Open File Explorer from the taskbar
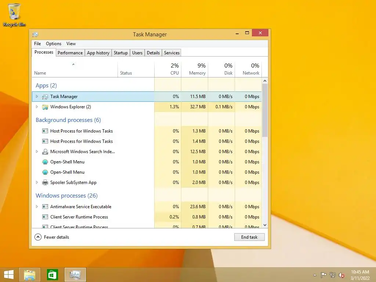The image size is (376, 282). (x=30, y=275)
